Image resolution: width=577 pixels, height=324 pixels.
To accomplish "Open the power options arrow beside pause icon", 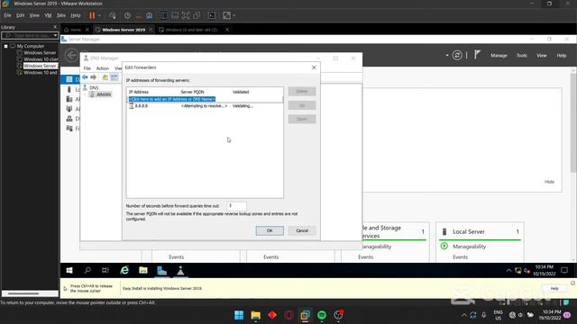I will tap(99, 15).
